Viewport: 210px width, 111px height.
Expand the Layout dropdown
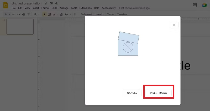click(x=99, y=14)
